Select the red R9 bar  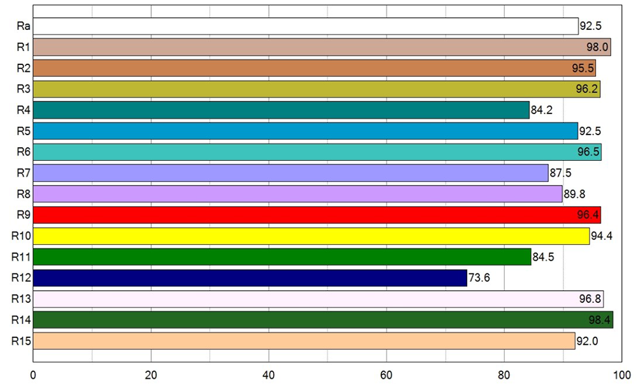tap(317, 215)
